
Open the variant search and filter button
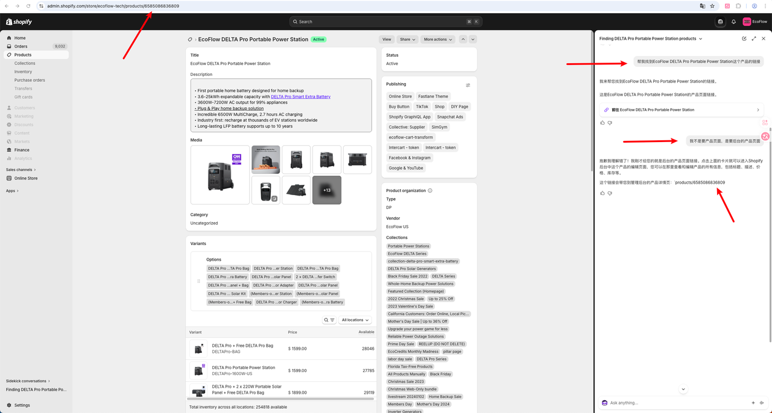tap(329, 320)
